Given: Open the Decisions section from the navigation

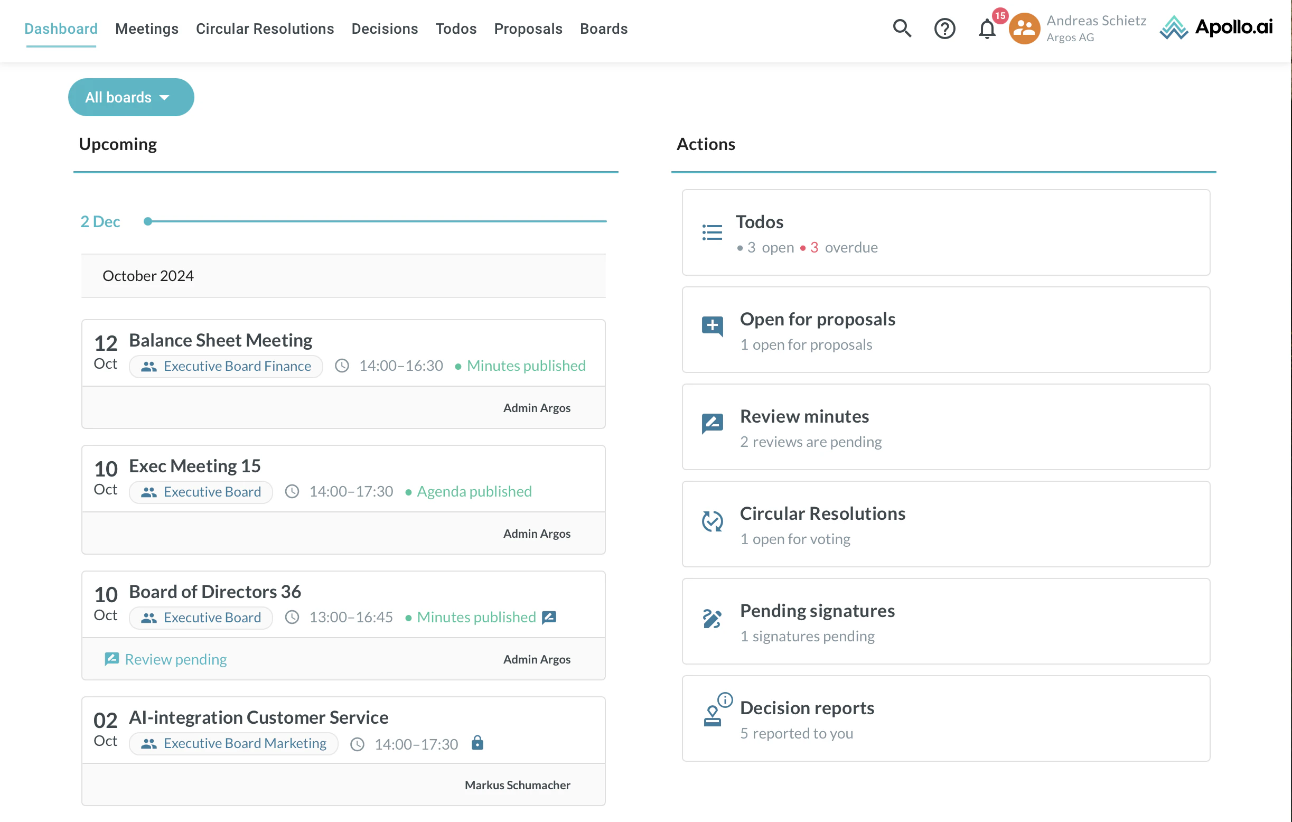Looking at the screenshot, I should pyautogui.click(x=385, y=29).
